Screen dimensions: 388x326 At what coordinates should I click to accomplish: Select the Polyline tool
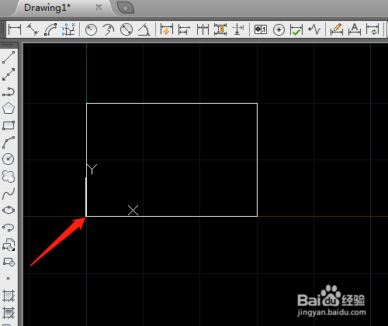click(9, 91)
